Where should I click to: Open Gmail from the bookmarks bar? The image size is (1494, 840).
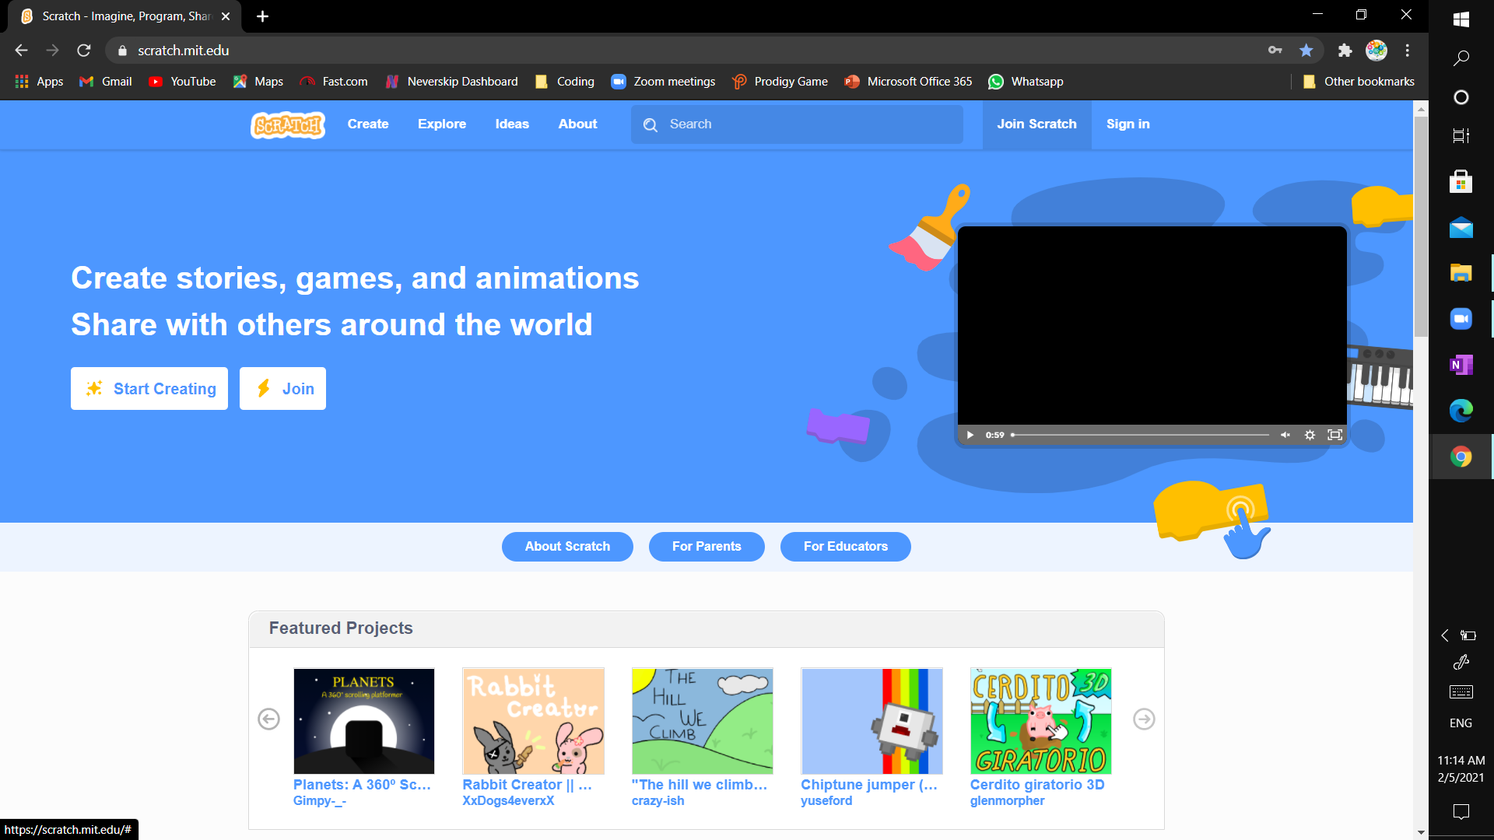coord(104,81)
